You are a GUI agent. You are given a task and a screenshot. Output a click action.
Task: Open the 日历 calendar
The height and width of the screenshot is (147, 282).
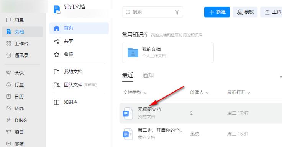[15, 97]
